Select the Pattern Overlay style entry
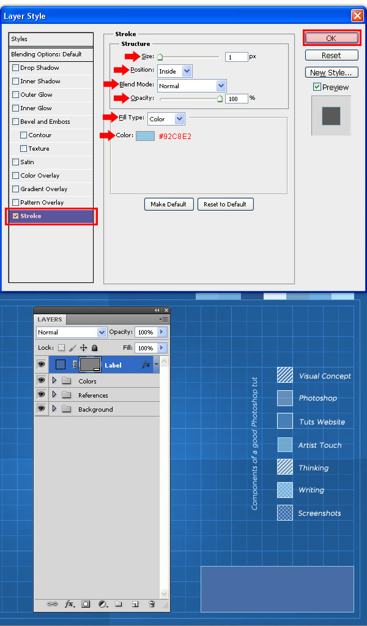367x626 pixels. [42, 202]
